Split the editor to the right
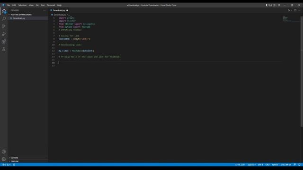Viewport: 303px width, 170px height. [x=295, y=10]
